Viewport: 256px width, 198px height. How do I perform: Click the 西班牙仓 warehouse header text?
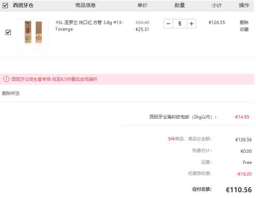coord(23,5)
